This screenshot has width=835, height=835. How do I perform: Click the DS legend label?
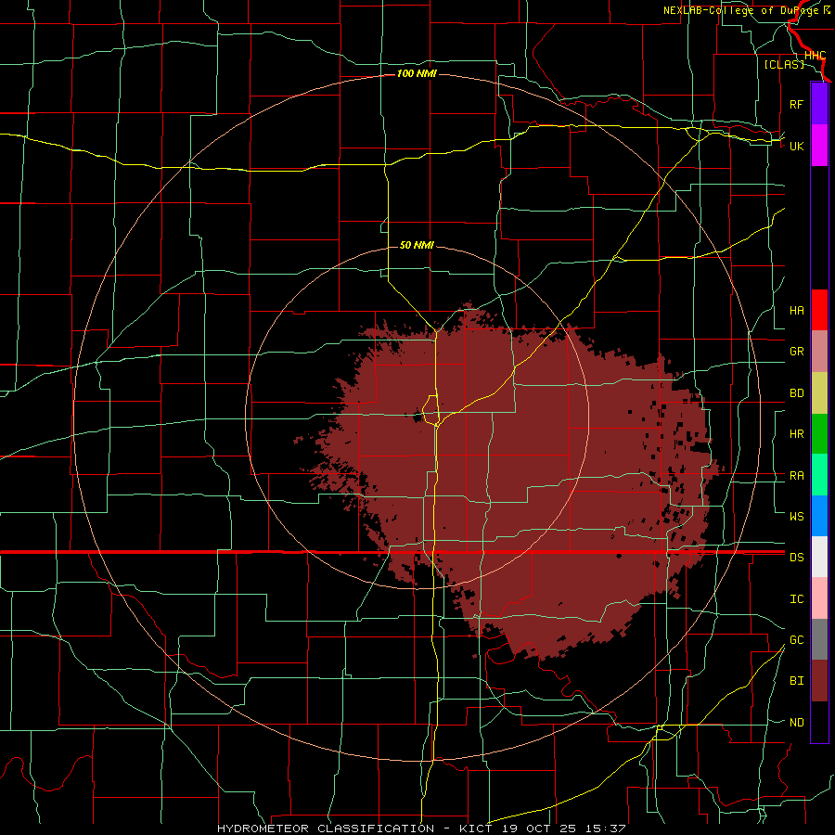(796, 558)
